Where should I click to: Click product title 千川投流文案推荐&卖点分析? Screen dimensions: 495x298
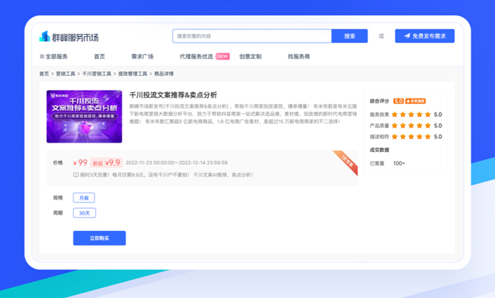point(173,95)
